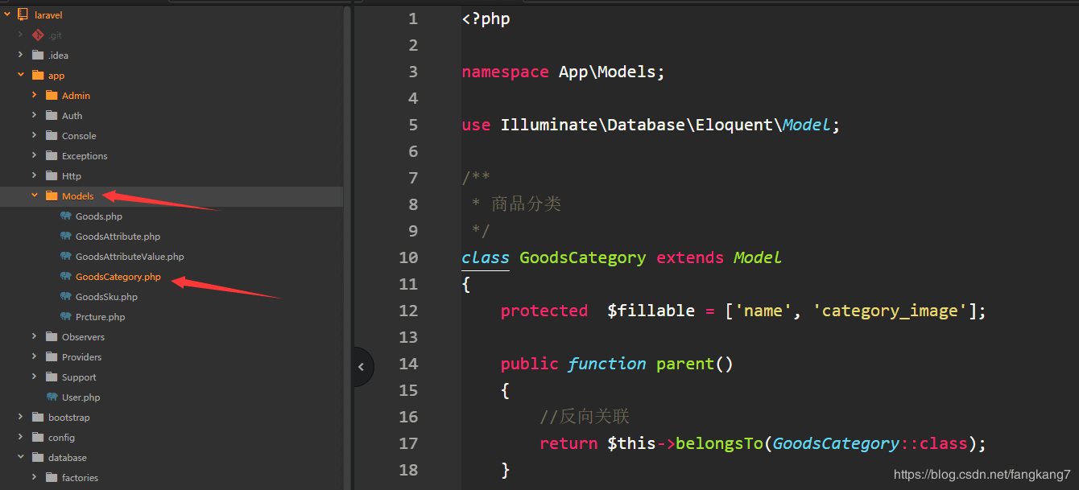Click the Support folder icon
Screen dimensions: 1079x490
(52, 377)
